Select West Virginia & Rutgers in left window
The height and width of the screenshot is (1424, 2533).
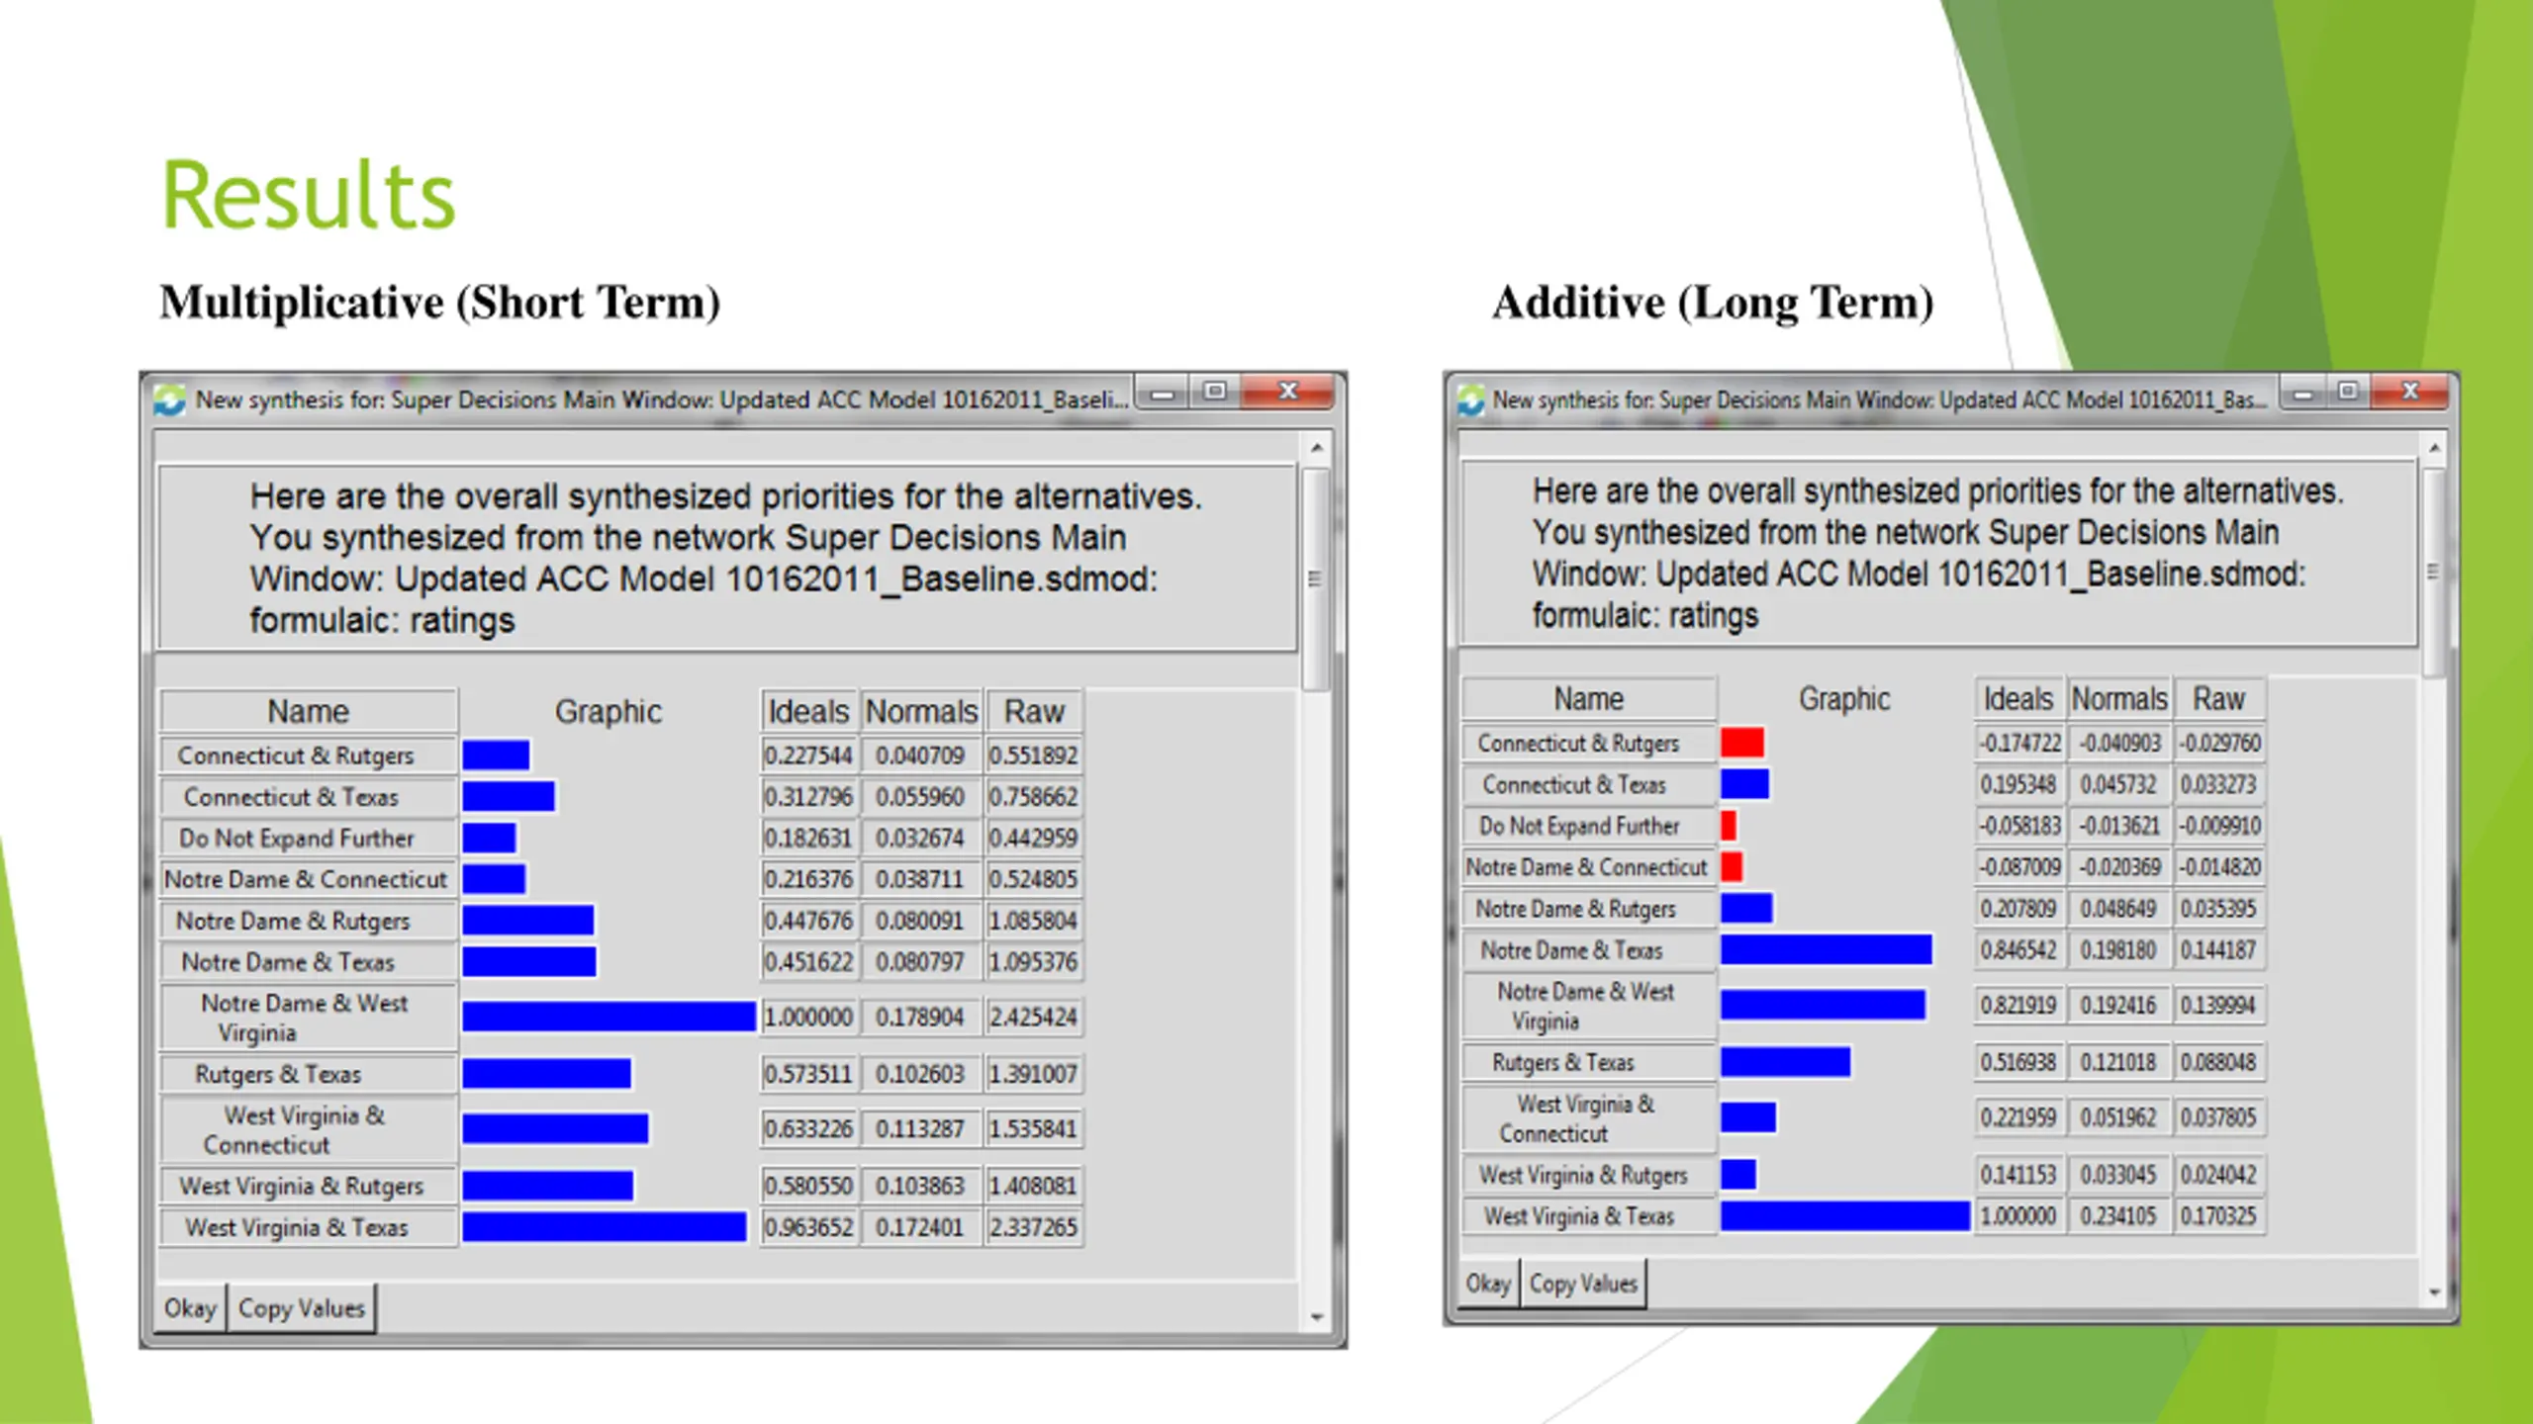[309, 1186]
